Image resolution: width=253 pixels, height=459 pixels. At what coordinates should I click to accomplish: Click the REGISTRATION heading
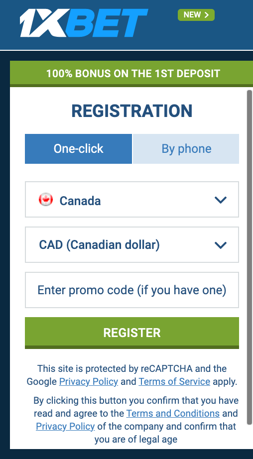point(132,111)
